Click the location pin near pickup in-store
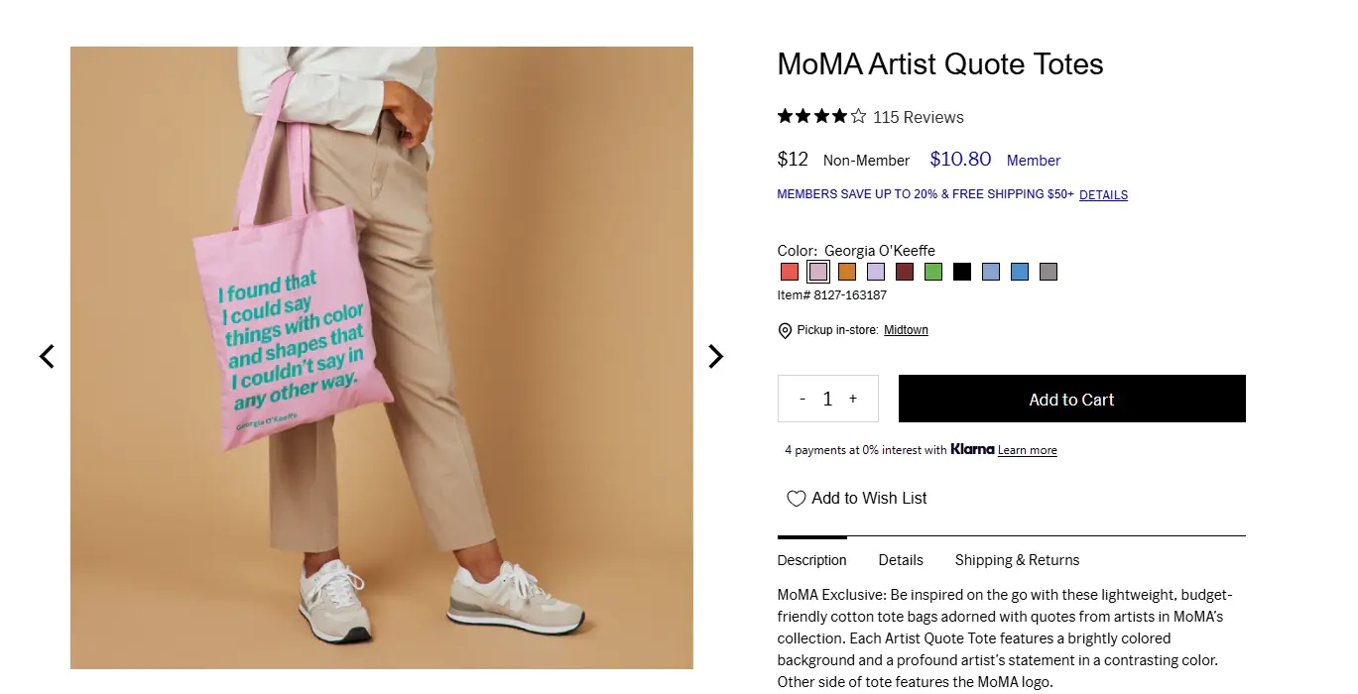Image resolution: width=1358 pixels, height=694 pixels. [x=785, y=330]
